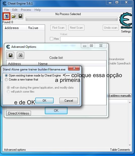Viewport: 135px width, 156px height.
Task: Click the open folder load table icon
Action: [x=14, y=16]
